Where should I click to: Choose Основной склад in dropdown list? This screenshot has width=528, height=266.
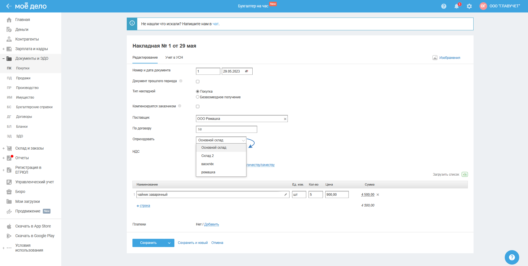coord(221,148)
